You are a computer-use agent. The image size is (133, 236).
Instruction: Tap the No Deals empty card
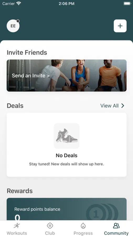tap(67, 145)
